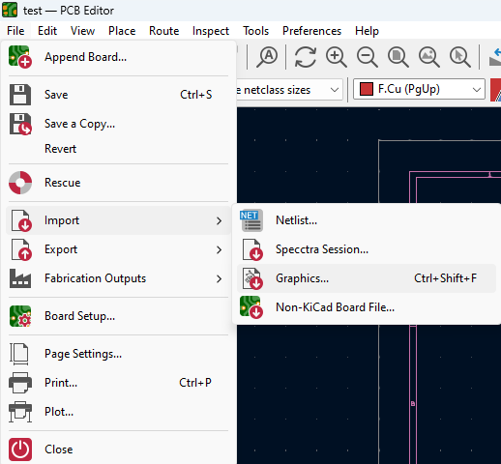Viewport: 501px width, 464px height.
Task: Open Board Setup dialog
Action: point(118,316)
